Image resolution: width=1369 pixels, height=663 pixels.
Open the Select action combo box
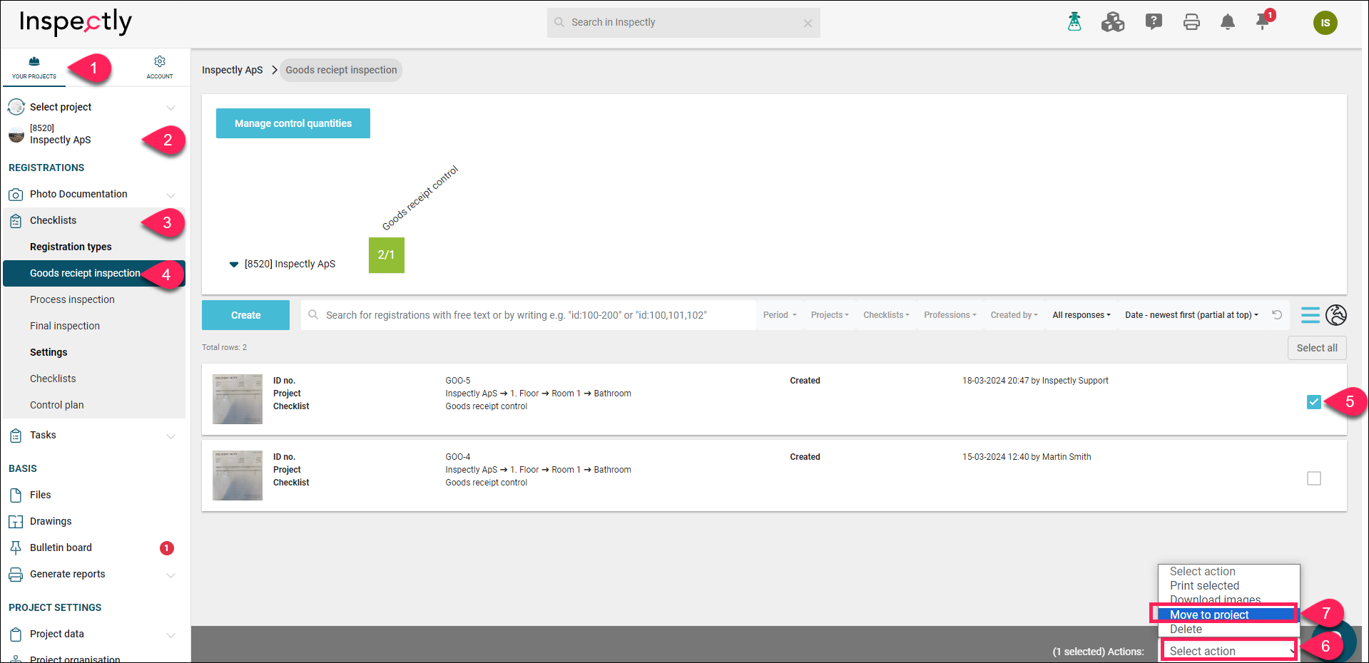coord(1229,651)
